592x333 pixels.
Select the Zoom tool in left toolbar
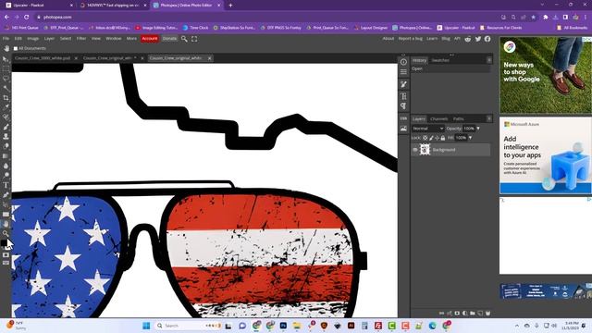[6, 233]
